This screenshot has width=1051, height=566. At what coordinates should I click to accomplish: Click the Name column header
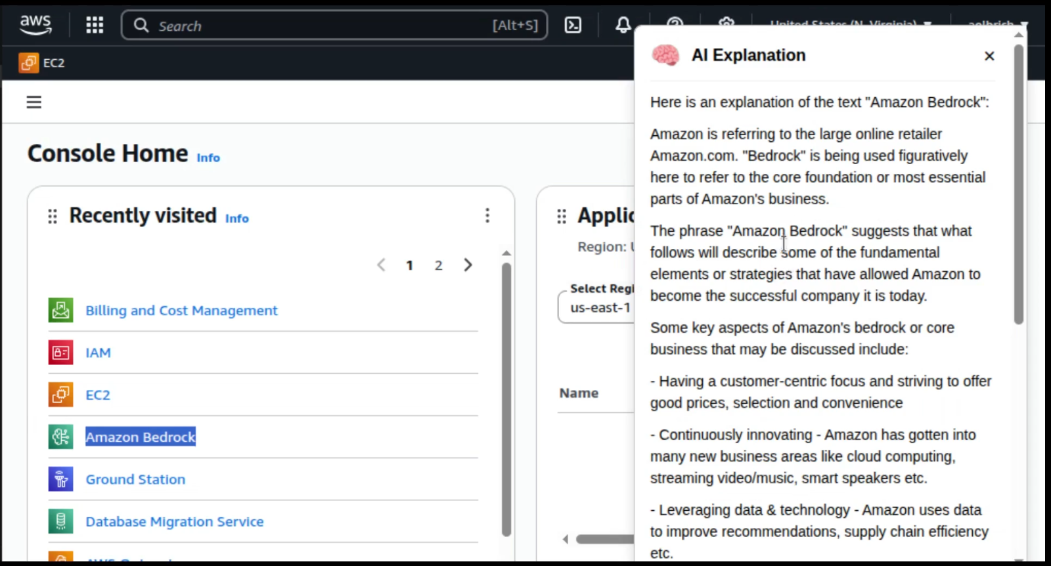tap(579, 393)
